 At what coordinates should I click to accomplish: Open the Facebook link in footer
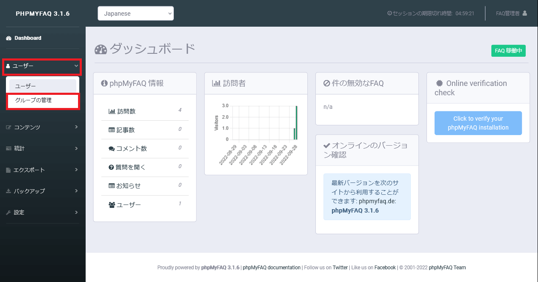(x=385, y=268)
